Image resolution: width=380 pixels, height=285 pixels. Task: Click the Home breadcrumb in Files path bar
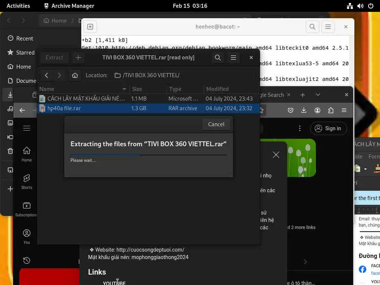[x=55, y=21]
